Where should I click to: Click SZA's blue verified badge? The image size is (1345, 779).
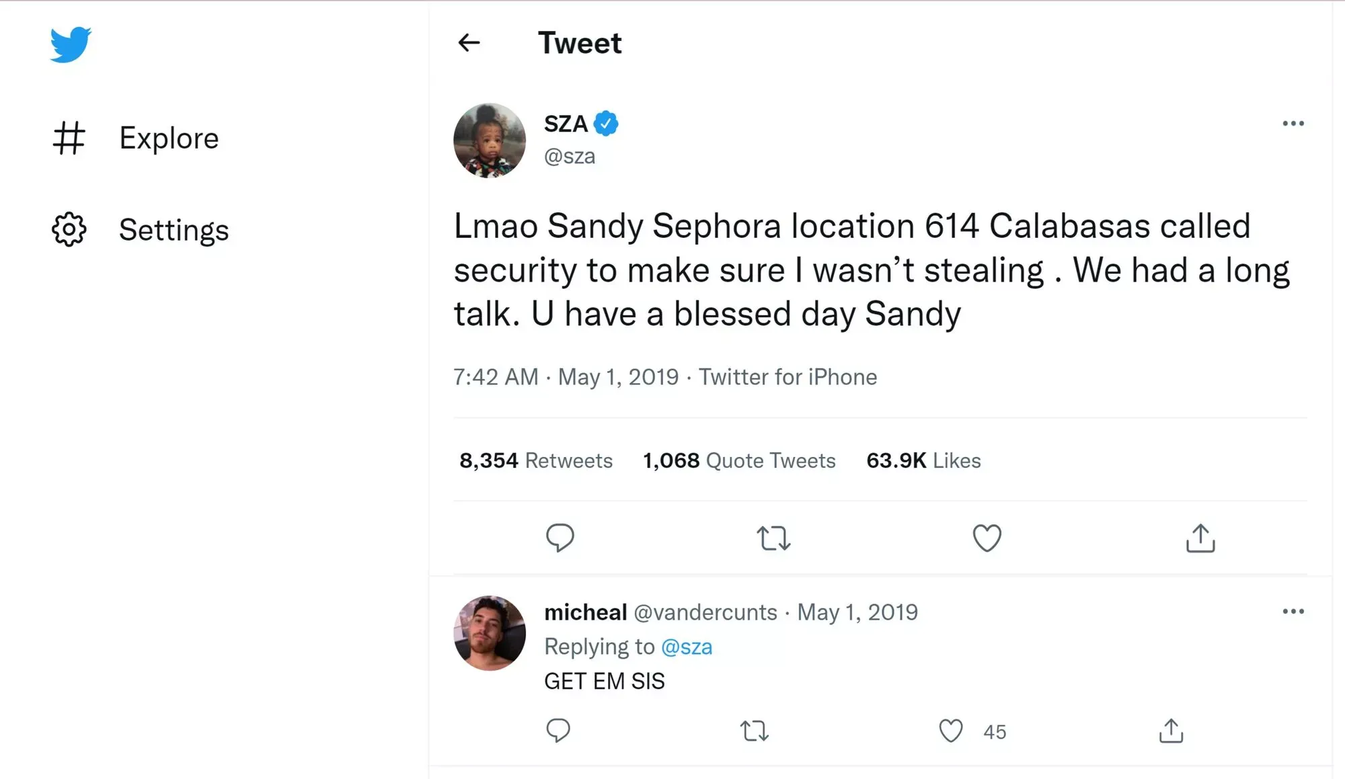tap(606, 124)
